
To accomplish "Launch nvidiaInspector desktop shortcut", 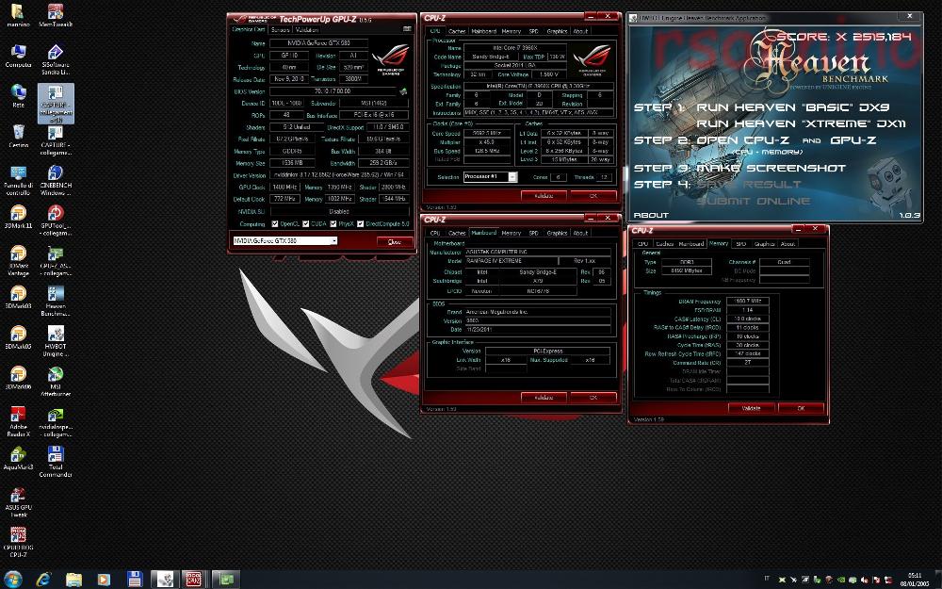I will point(56,421).
